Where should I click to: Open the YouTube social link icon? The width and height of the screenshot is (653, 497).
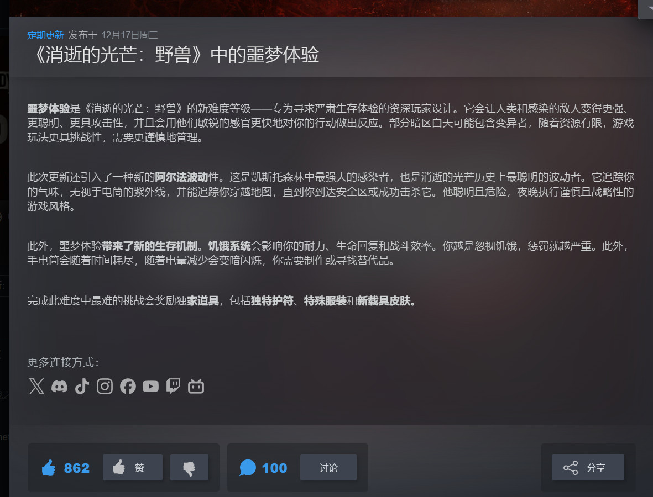(150, 387)
